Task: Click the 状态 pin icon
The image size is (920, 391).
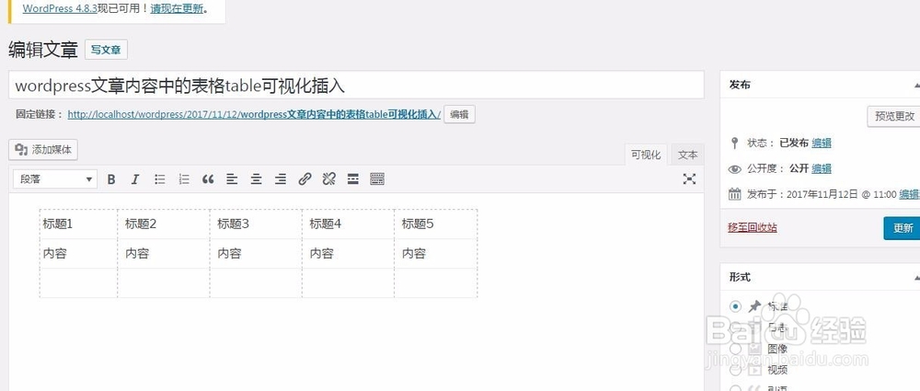Action: (734, 143)
